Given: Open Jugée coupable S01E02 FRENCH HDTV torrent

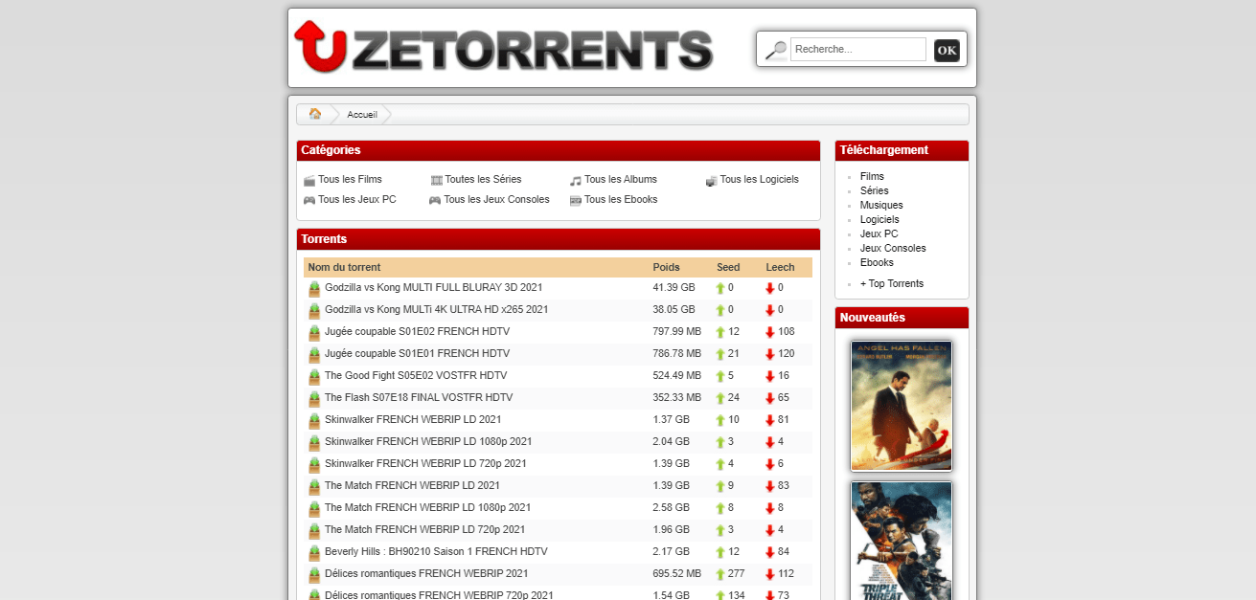Looking at the screenshot, I should [x=417, y=331].
